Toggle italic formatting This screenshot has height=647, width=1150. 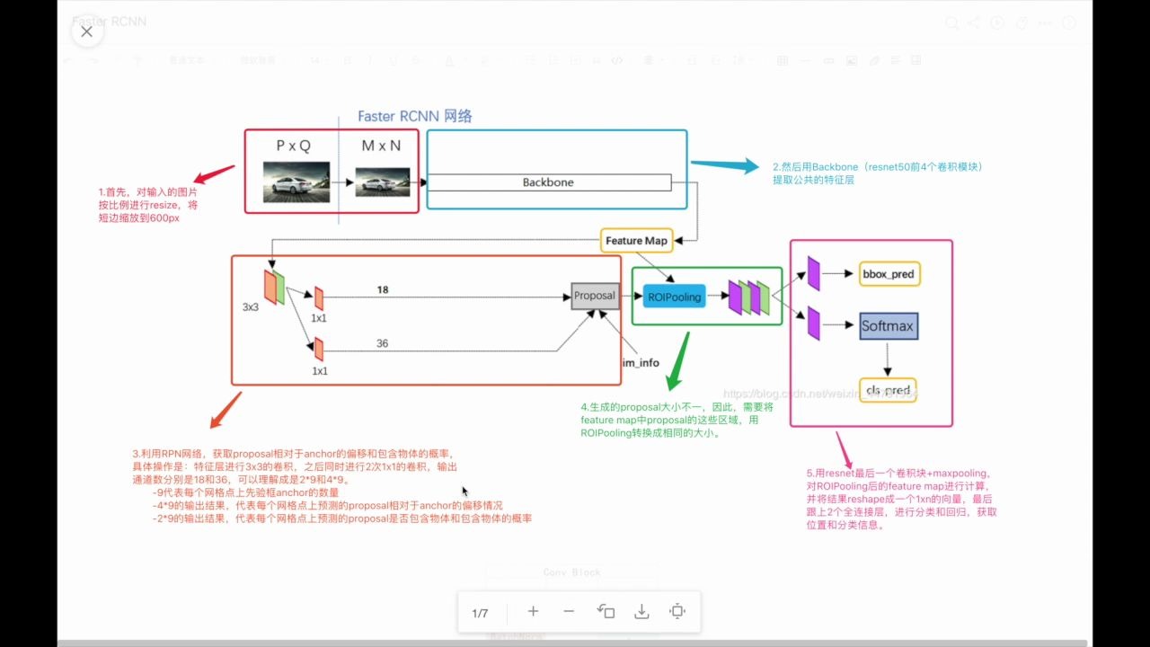point(370,60)
